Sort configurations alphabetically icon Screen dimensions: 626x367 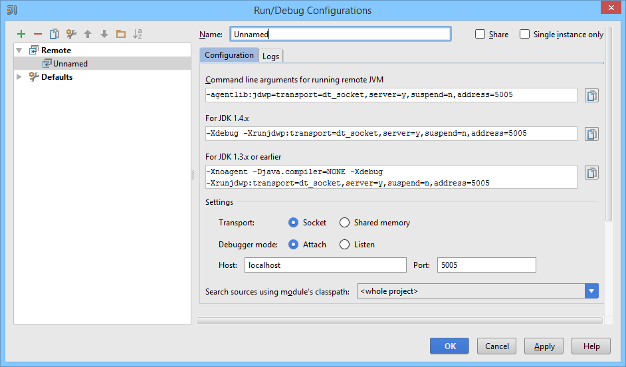[x=138, y=35]
